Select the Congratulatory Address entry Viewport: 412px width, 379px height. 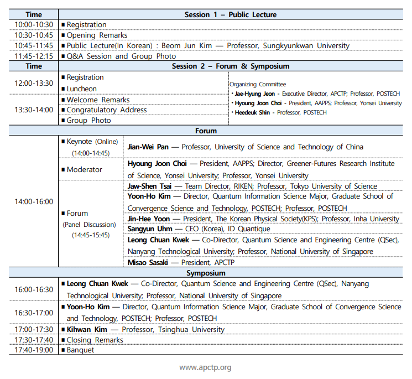click(x=106, y=110)
